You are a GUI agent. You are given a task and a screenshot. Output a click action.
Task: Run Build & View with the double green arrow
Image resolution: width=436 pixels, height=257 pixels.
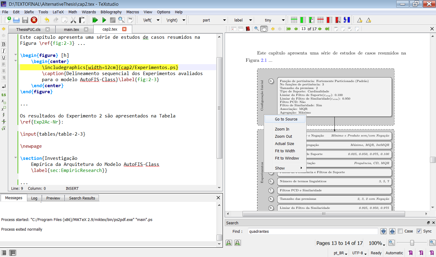95,20
